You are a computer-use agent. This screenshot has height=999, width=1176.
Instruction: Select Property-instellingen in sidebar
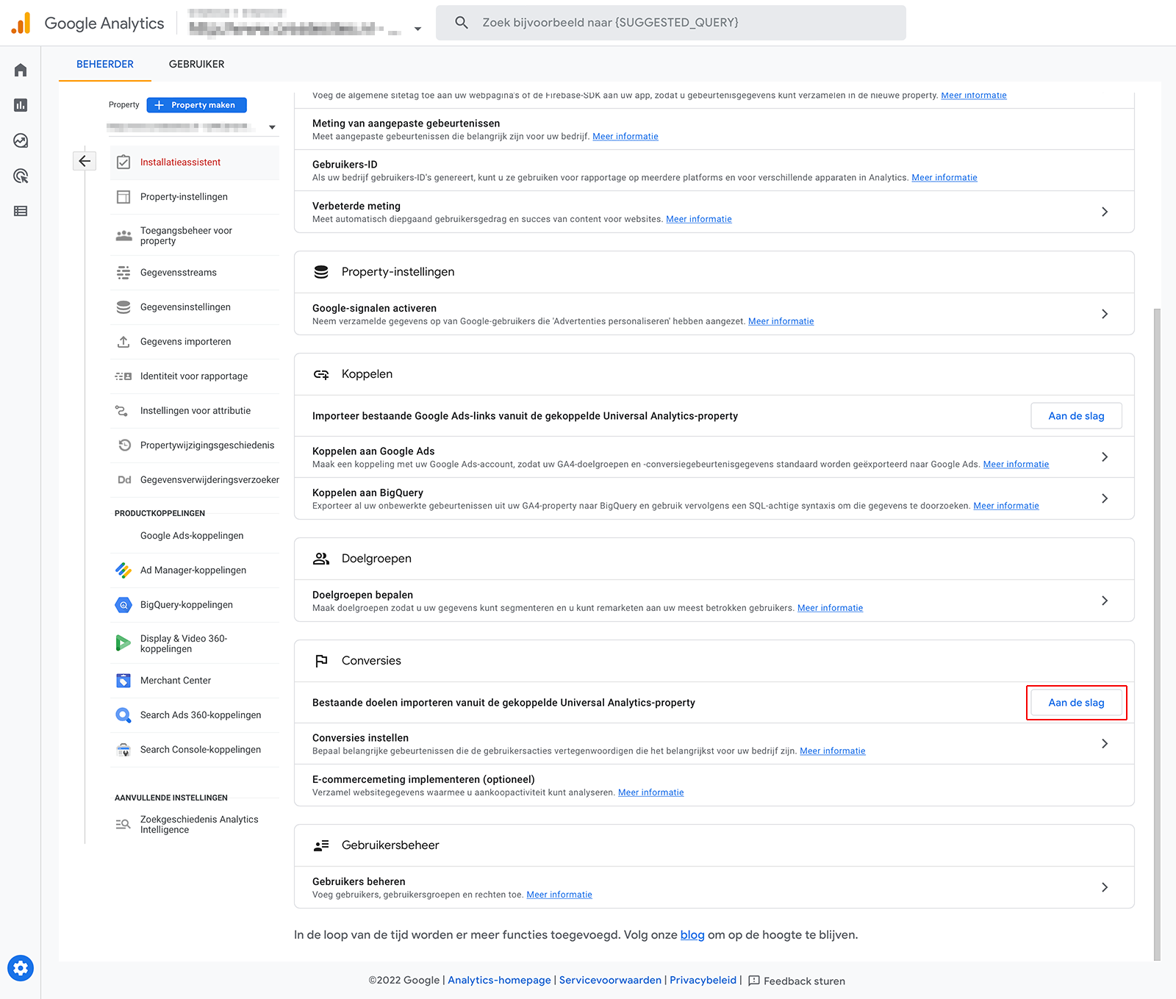coord(195,197)
